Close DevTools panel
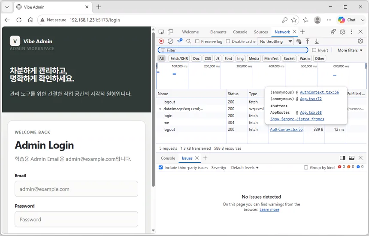The height and width of the screenshot is (236, 369). (x=360, y=32)
